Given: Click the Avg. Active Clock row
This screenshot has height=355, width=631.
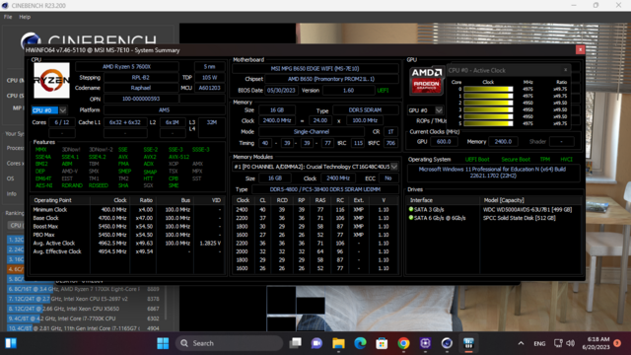Looking at the screenshot, I should [x=127, y=244].
